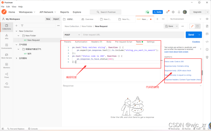Collapse the snippets description chevron
The height and width of the screenshot is (131, 211).
pyautogui.click(x=201, y=49)
